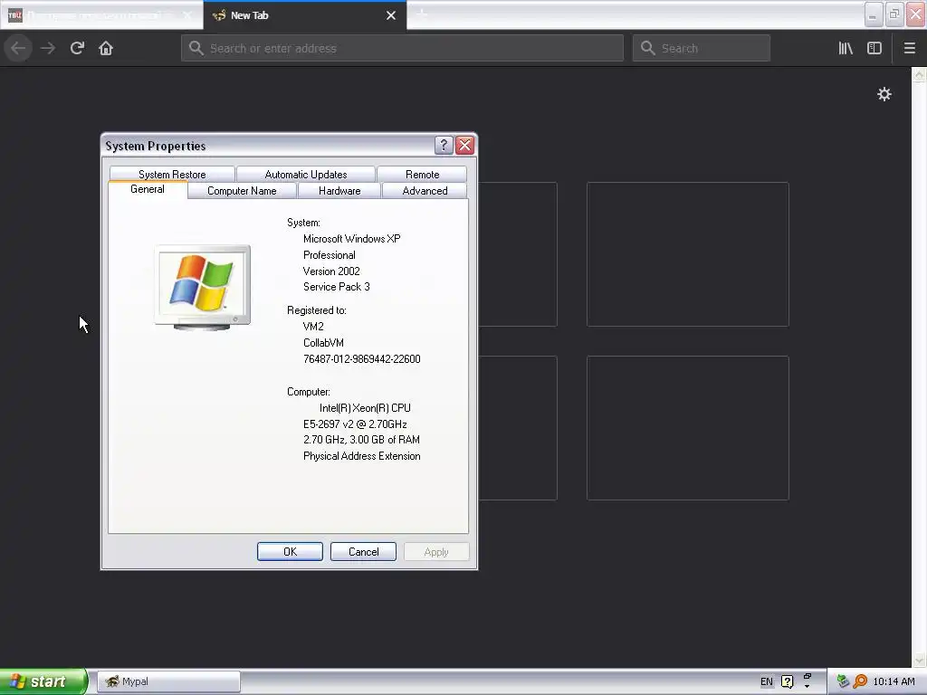Click the Service Pack 3 text
Image resolution: width=927 pixels, height=695 pixels.
pyautogui.click(x=337, y=287)
